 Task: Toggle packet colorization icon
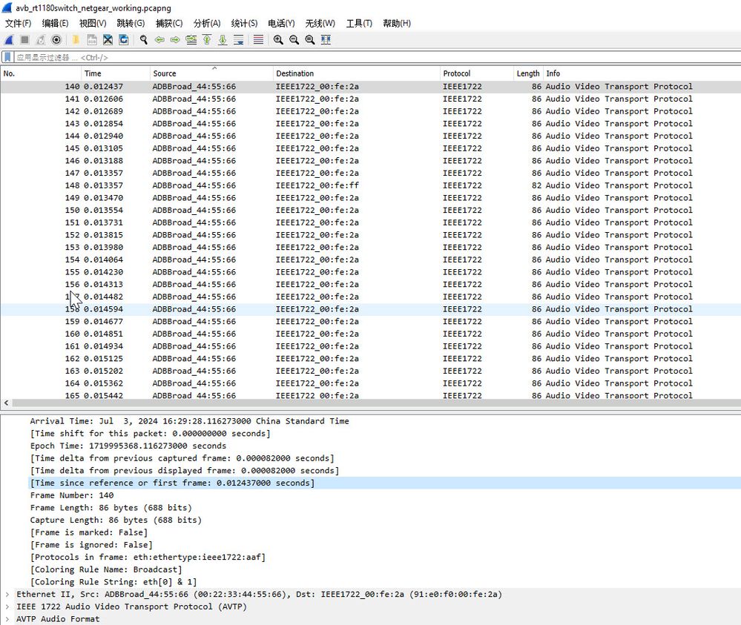pyautogui.click(x=258, y=40)
